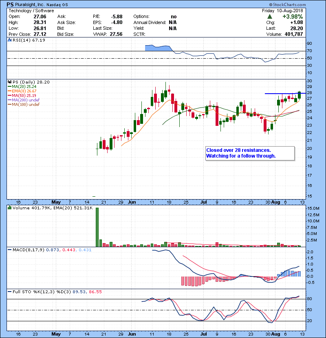Click the VWAP value 27.56
The image size is (326, 338).
point(116,34)
